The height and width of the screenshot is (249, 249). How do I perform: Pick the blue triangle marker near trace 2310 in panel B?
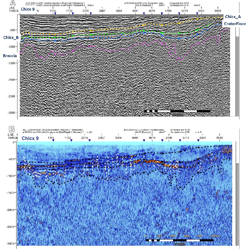(90, 141)
